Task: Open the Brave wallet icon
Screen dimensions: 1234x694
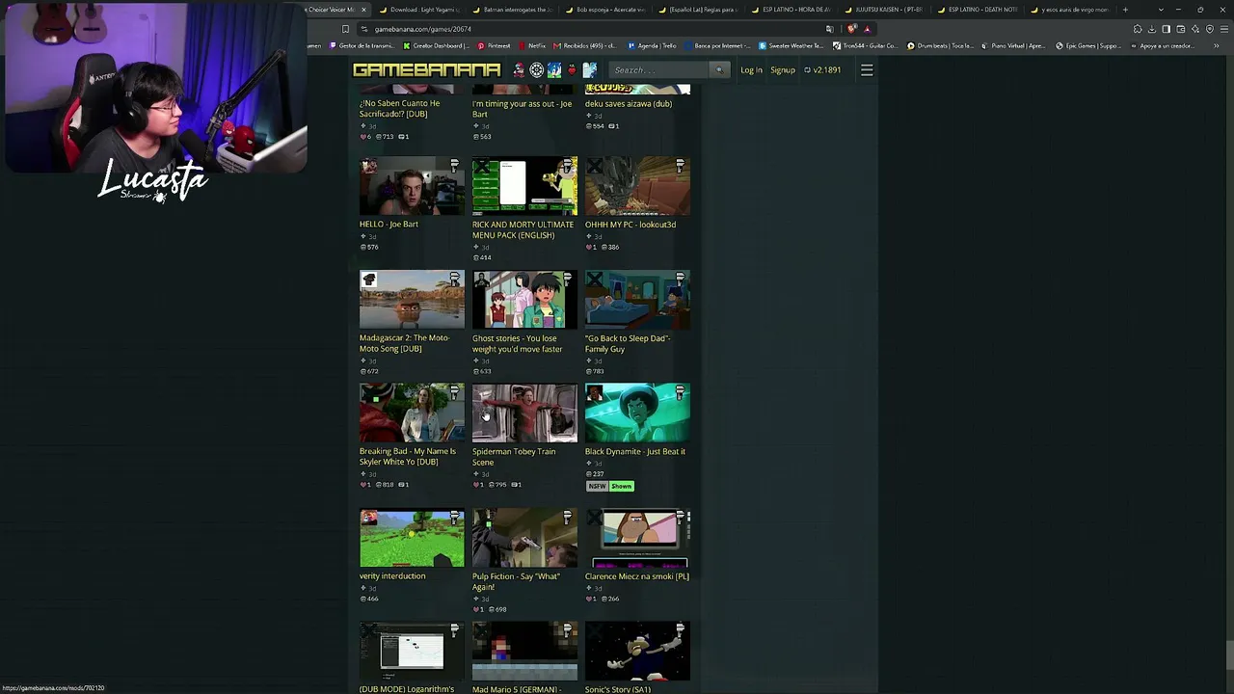Action: 1181,29
